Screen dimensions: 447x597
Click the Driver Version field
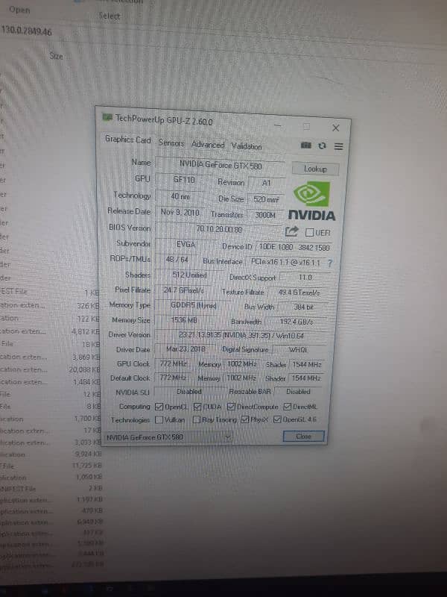[241, 335]
